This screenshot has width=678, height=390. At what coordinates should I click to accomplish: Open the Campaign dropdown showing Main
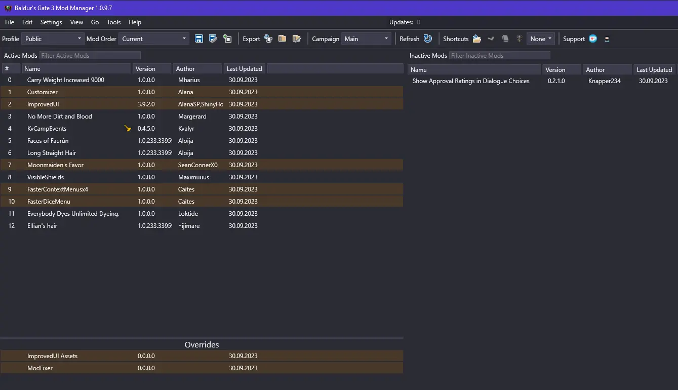point(366,38)
